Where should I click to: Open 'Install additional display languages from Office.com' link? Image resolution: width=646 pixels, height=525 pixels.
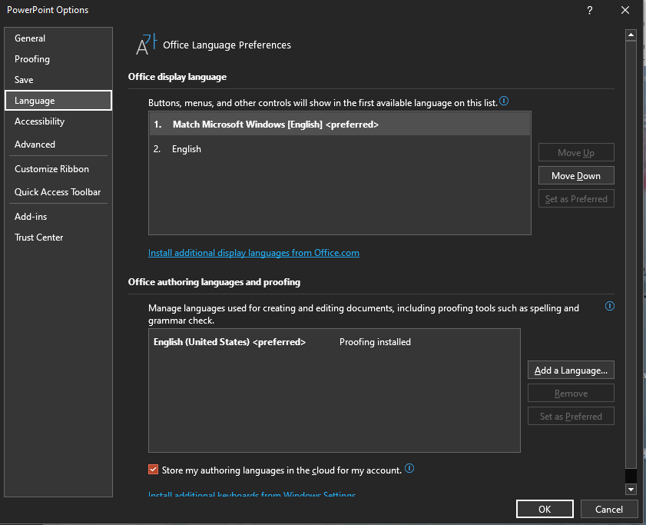(x=253, y=252)
